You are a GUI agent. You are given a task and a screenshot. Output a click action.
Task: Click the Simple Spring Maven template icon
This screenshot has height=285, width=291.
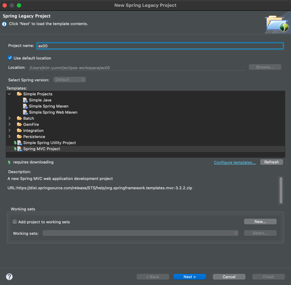coord(25,106)
